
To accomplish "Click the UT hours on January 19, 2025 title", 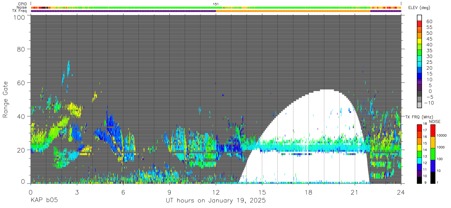I will pyautogui.click(x=216, y=201).
